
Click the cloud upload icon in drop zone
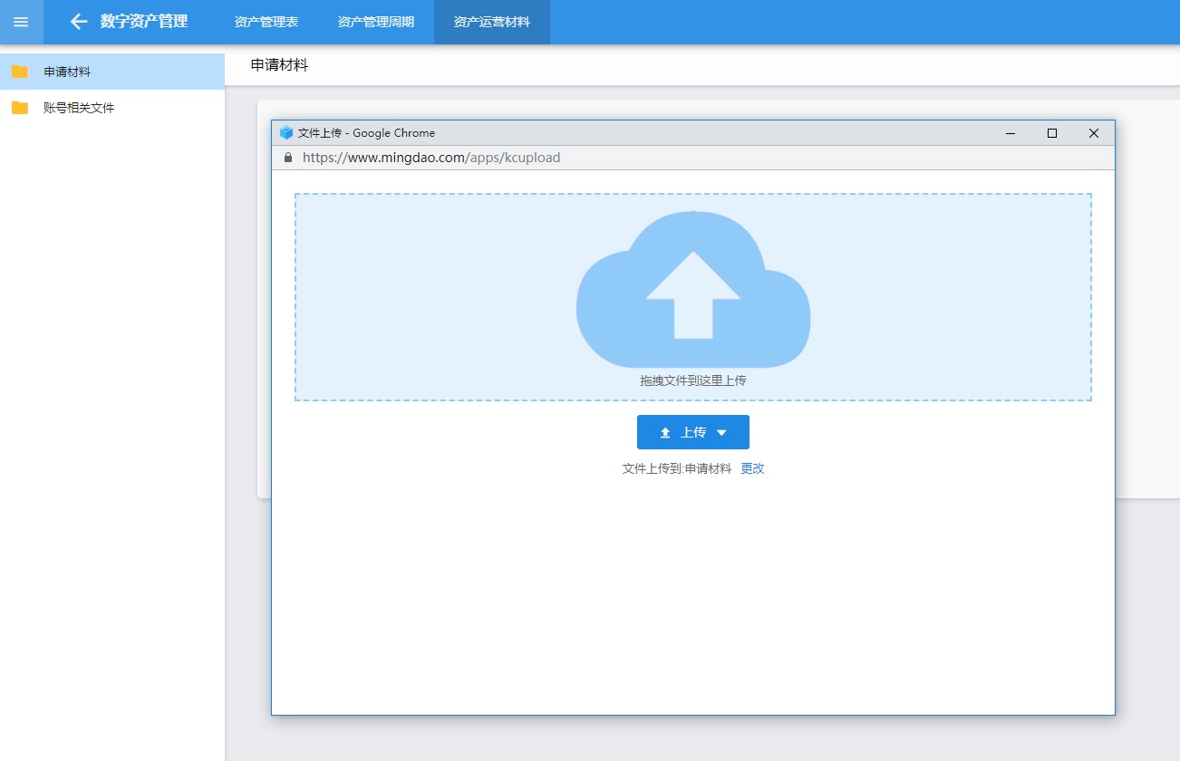point(693,290)
